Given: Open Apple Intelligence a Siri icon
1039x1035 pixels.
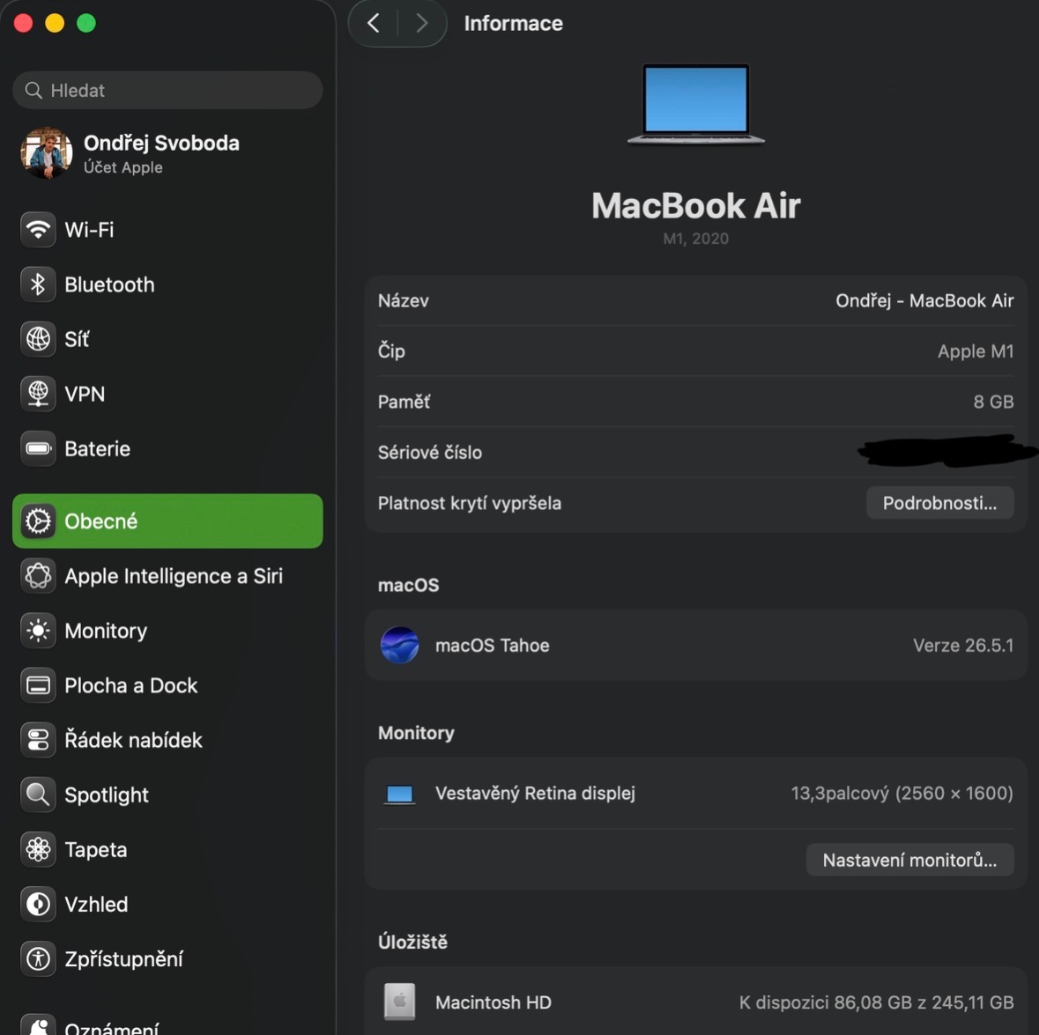Looking at the screenshot, I should coord(38,576).
